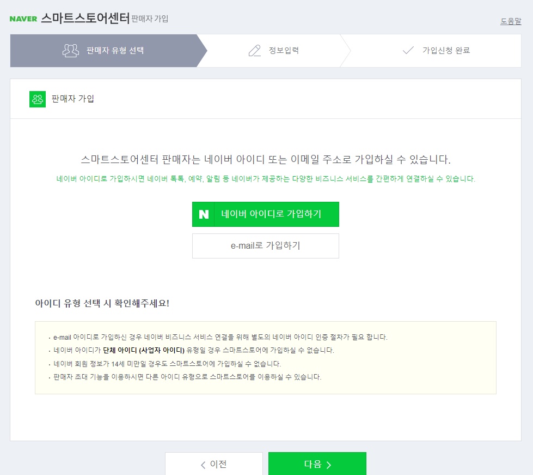Go back with the 이전 button
Screen dimensions: 533x475
pyautogui.click(x=214, y=464)
